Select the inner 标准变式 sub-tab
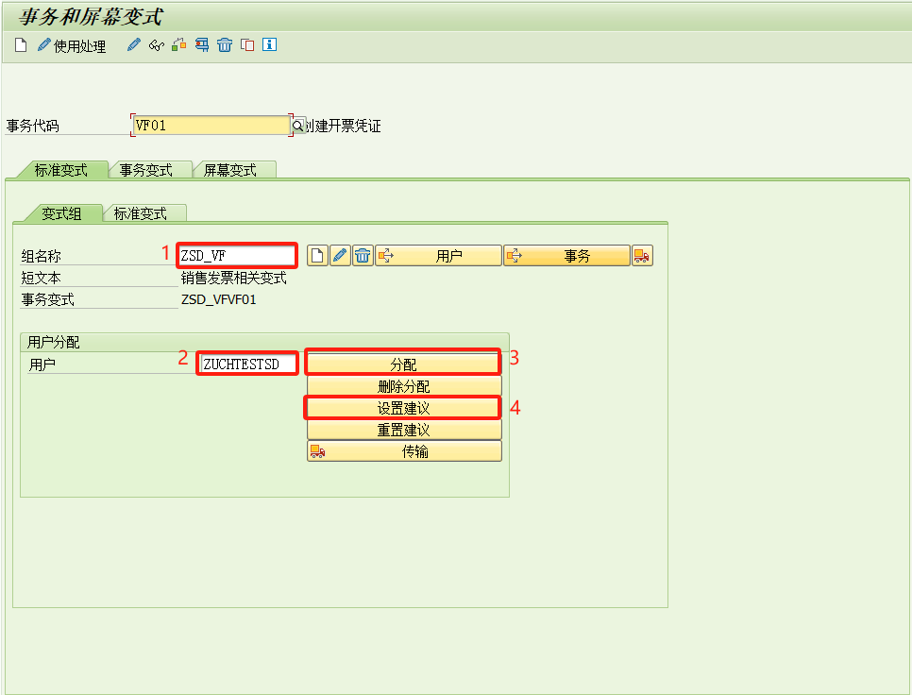This screenshot has width=912, height=695. 140,213
